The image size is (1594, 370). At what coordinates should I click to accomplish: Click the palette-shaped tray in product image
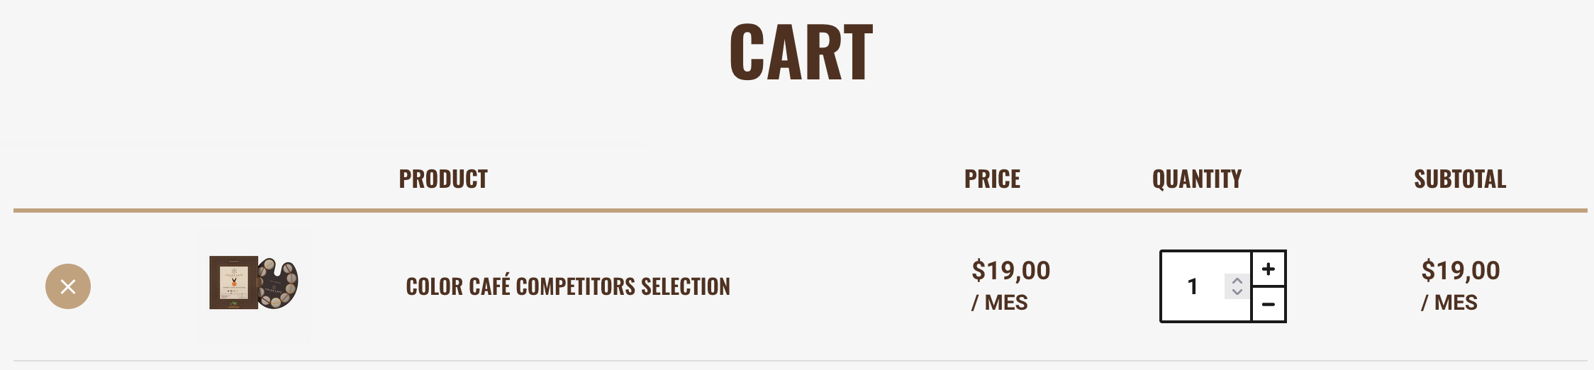coord(278,284)
